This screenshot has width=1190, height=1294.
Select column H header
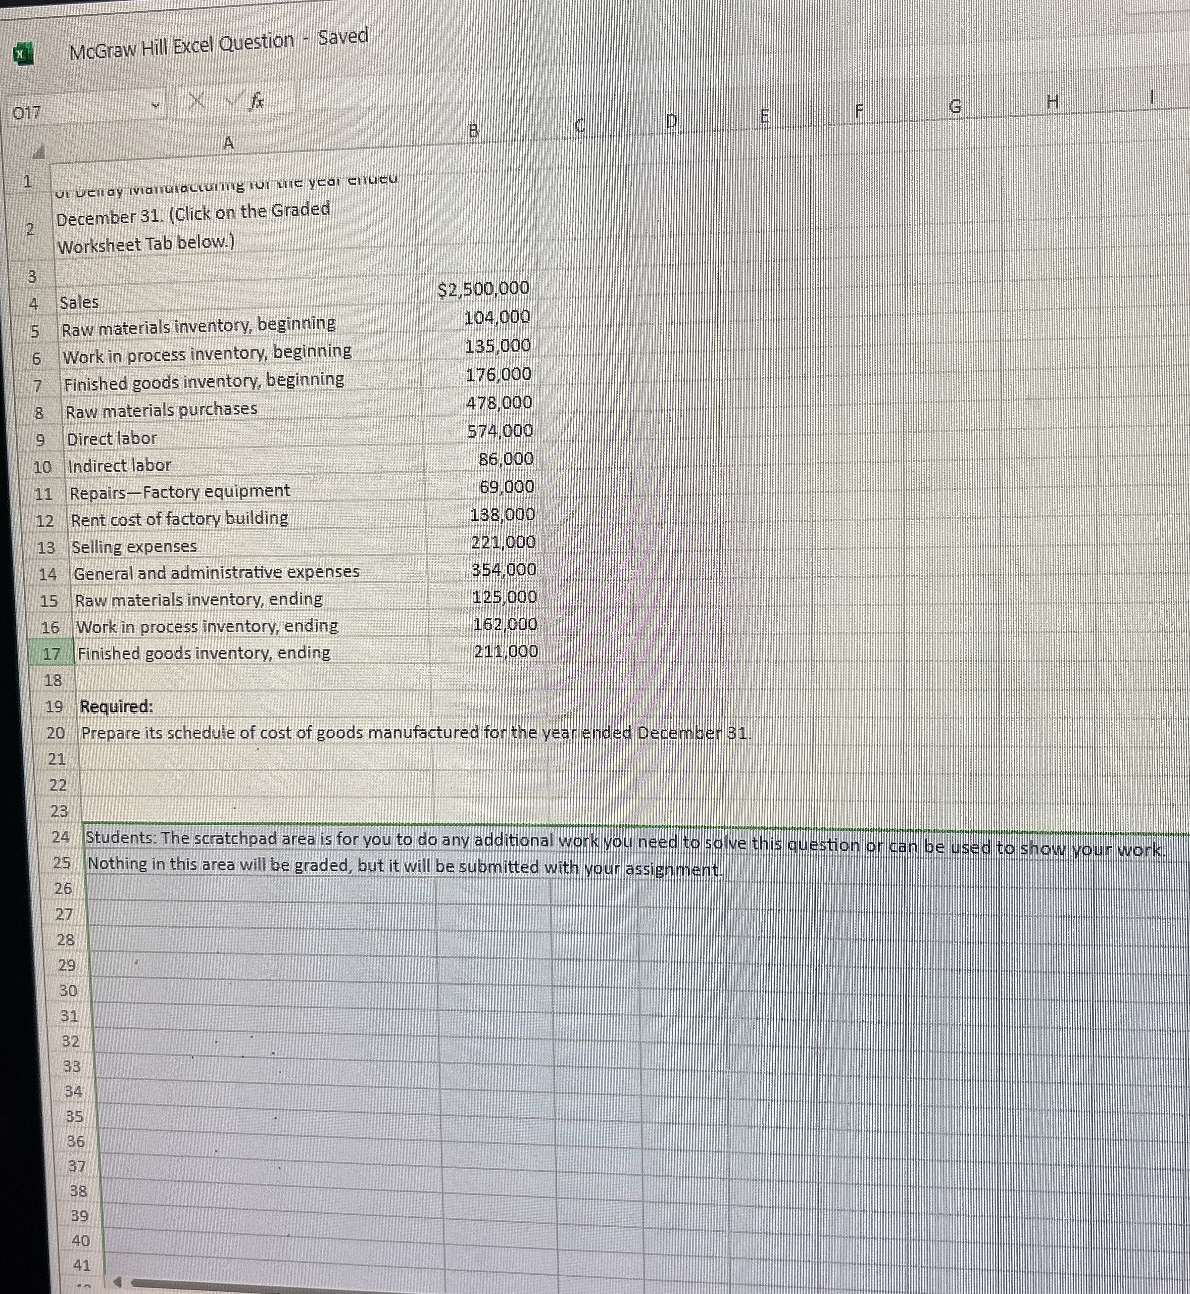[1053, 102]
